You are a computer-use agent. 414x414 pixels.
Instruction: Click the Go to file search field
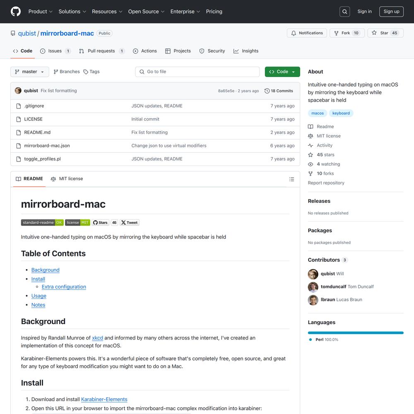pyautogui.click(x=197, y=72)
